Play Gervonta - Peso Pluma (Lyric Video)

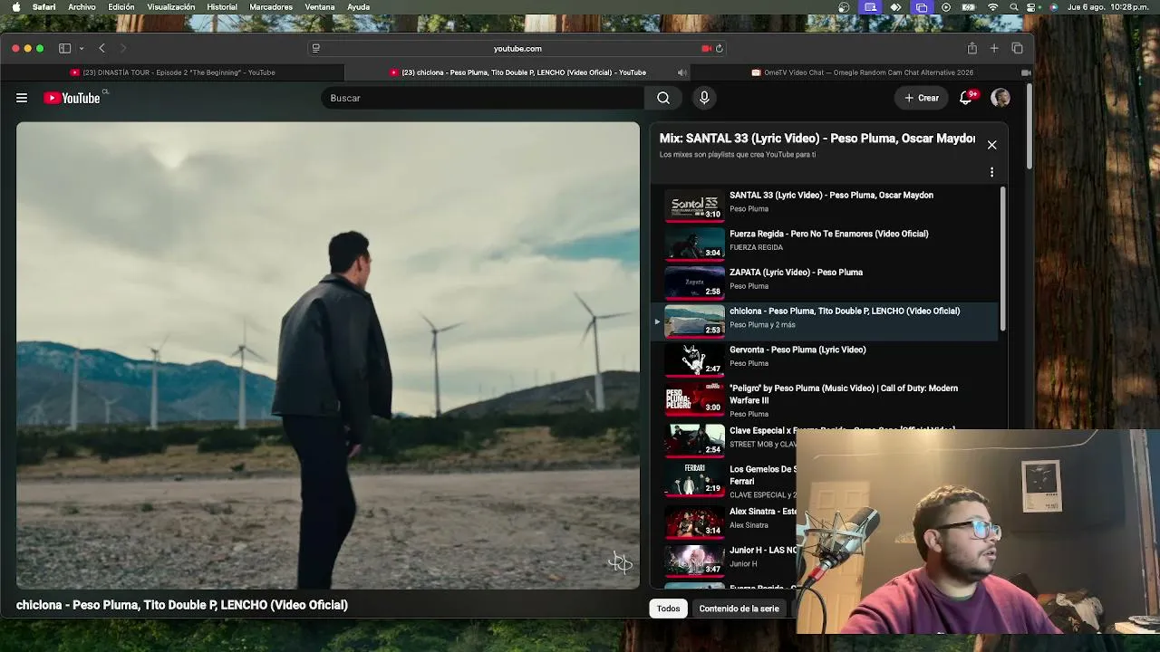[797, 350]
